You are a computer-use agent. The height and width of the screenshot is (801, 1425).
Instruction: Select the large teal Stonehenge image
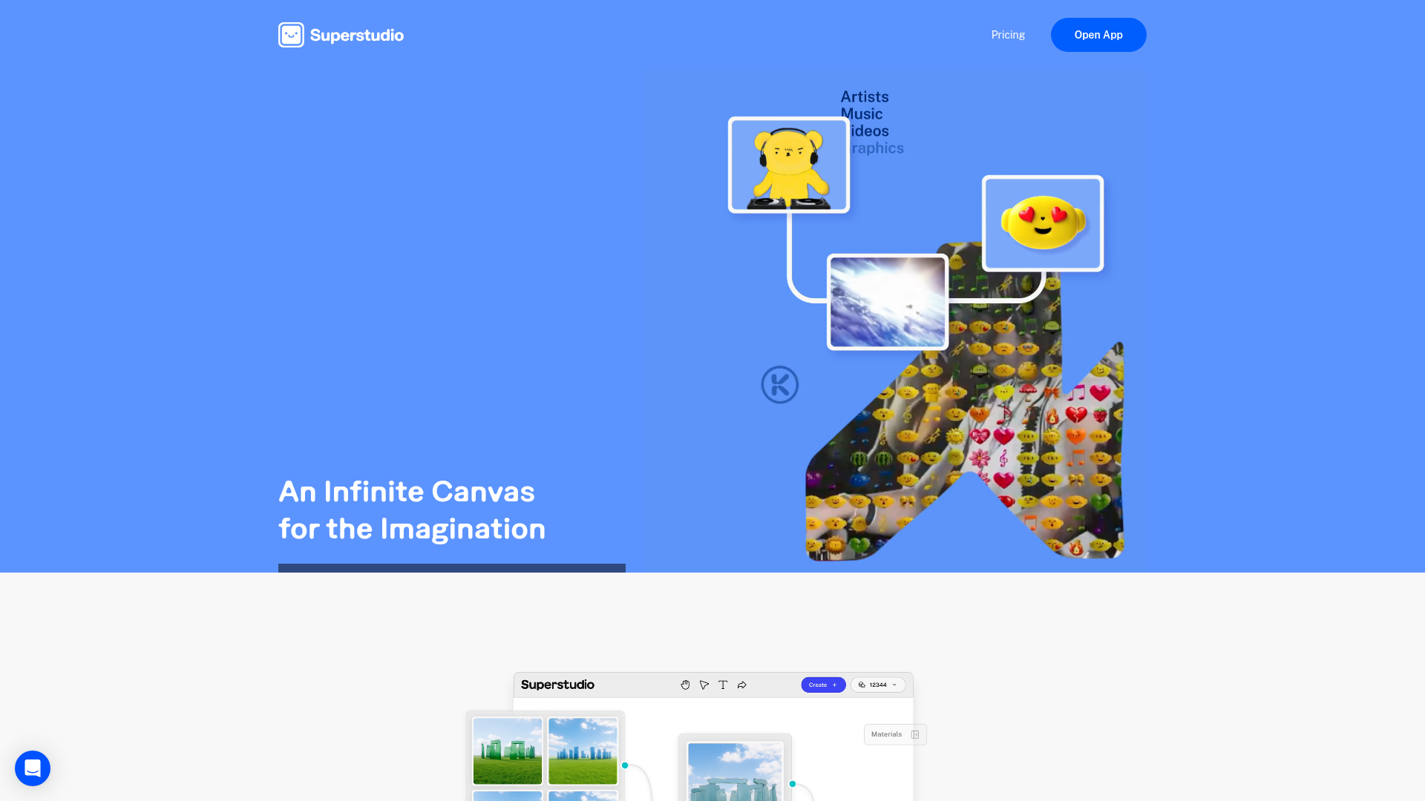pos(735,772)
